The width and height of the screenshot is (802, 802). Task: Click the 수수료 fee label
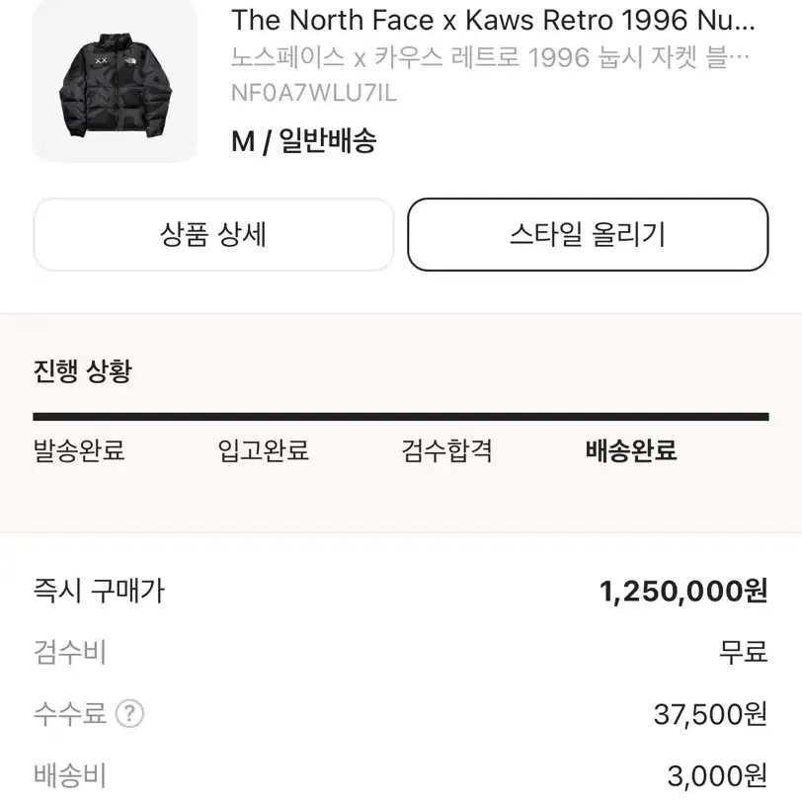pos(69,713)
